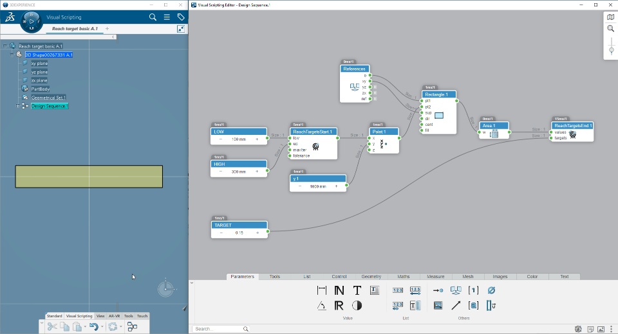Collapse the 3D Shape00267331 A.1 node

click(12, 55)
